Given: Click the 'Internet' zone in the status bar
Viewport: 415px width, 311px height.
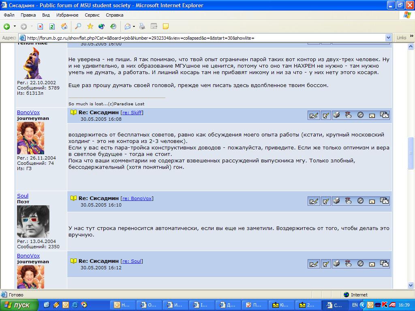Looking at the screenshot, I should [x=359, y=295].
